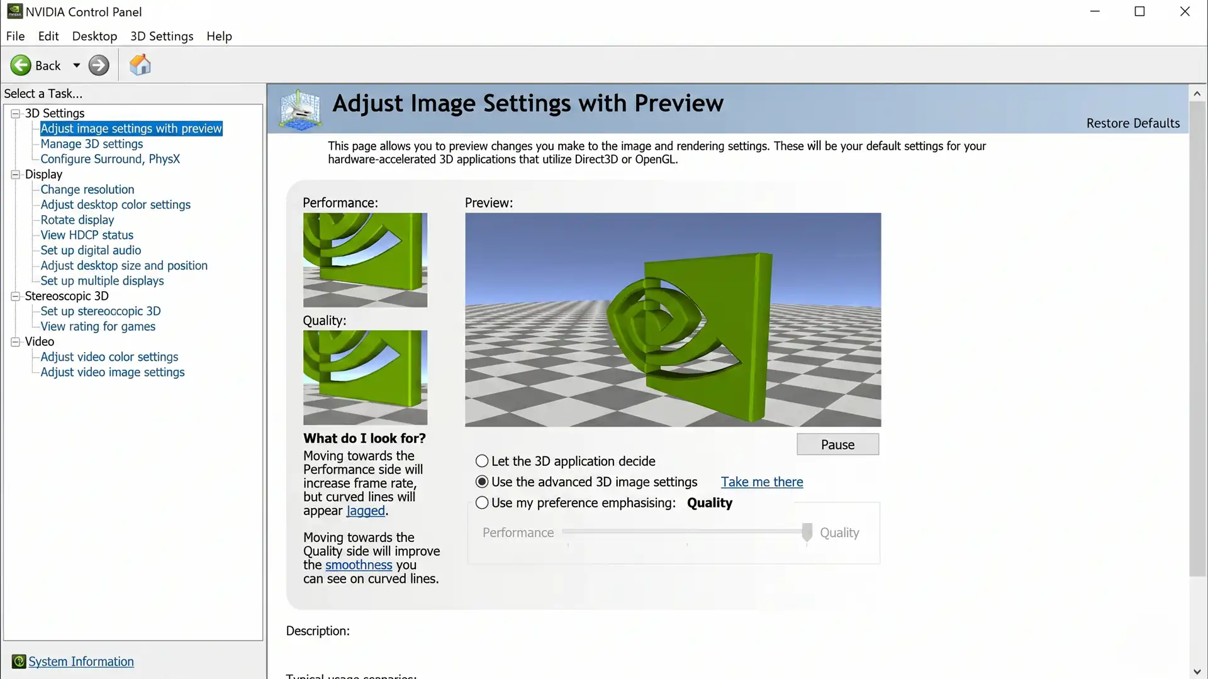Click the Quality sample thumbnail image
The height and width of the screenshot is (679, 1208).
click(x=365, y=377)
